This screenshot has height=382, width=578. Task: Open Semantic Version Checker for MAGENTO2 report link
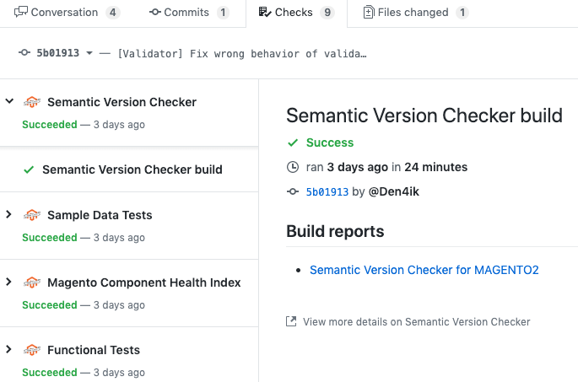click(424, 270)
